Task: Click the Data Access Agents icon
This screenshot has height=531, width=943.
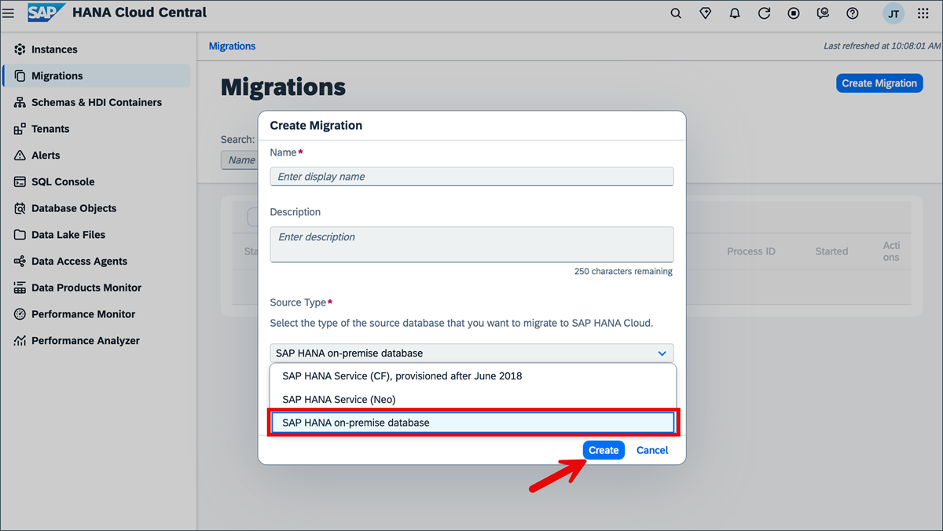Action: tap(20, 261)
